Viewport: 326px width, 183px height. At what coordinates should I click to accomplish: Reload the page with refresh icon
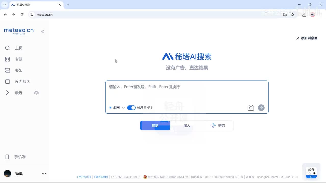[x=22, y=15]
